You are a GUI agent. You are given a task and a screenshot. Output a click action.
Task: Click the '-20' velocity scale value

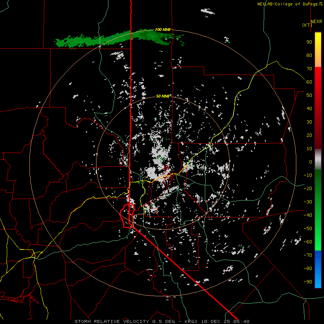(308, 189)
